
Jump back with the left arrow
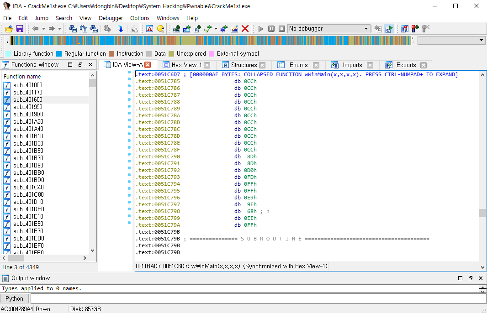(36, 29)
